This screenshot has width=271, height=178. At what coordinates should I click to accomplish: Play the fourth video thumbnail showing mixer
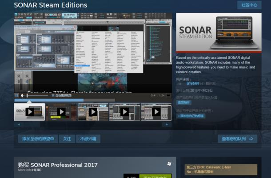(x=124, y=112)
